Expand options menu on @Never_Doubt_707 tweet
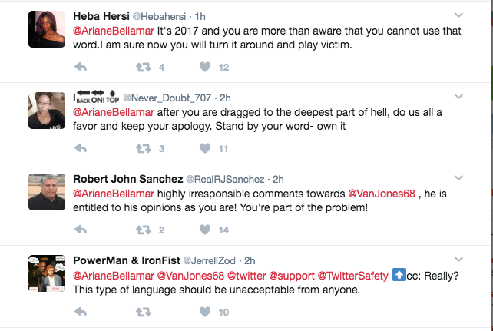This screenshot has width=493, height=331. pyautogui.click(x=458, y=97)
